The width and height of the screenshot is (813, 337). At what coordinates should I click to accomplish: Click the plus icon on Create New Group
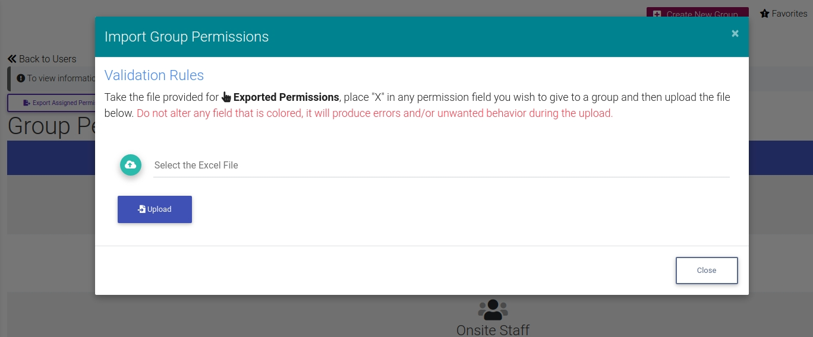point(657,14)
